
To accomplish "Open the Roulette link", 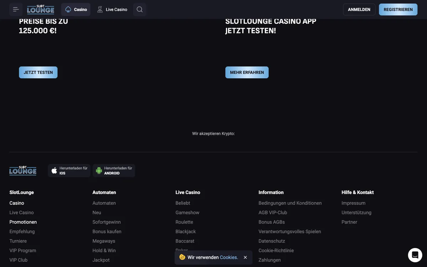I will [184, 222].
